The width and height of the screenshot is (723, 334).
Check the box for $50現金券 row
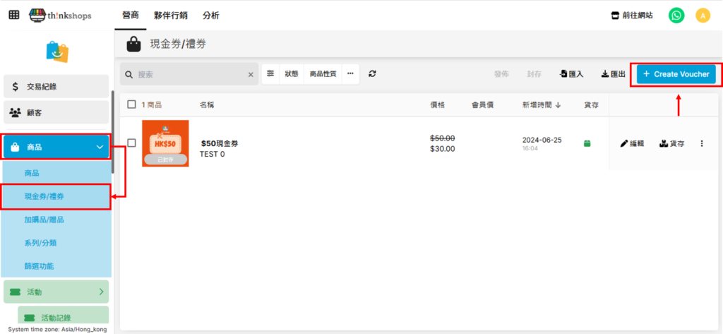click(132, 143)
